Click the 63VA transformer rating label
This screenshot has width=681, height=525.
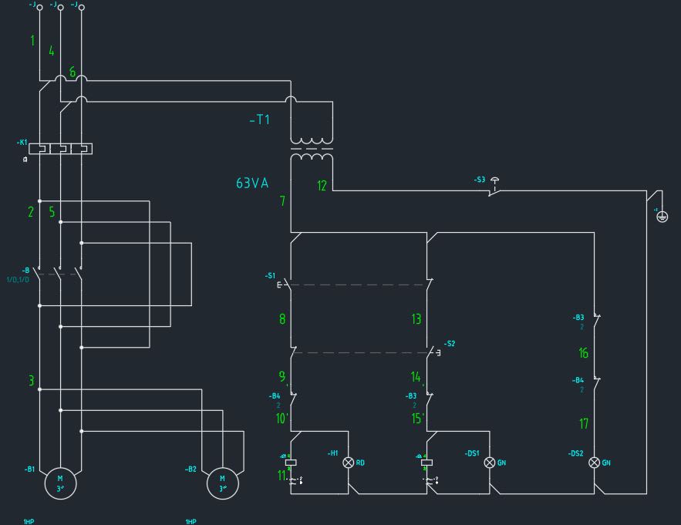251,183
